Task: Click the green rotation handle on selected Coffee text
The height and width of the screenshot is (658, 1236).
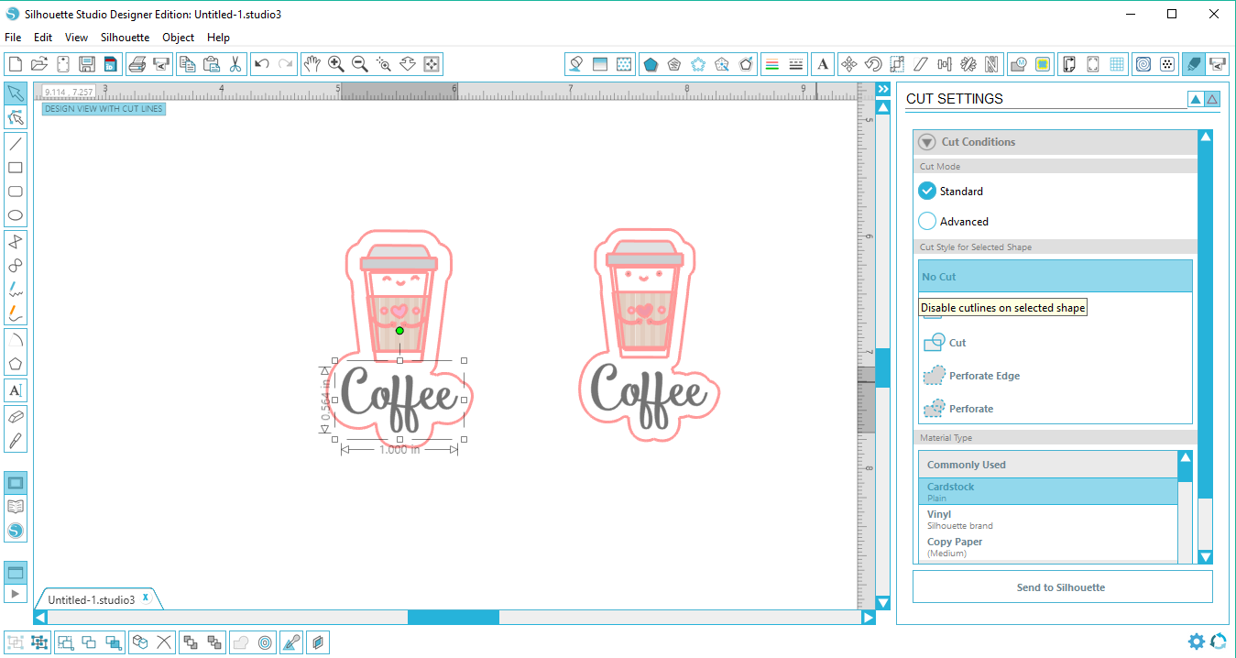Action: [x=399, y=330]
